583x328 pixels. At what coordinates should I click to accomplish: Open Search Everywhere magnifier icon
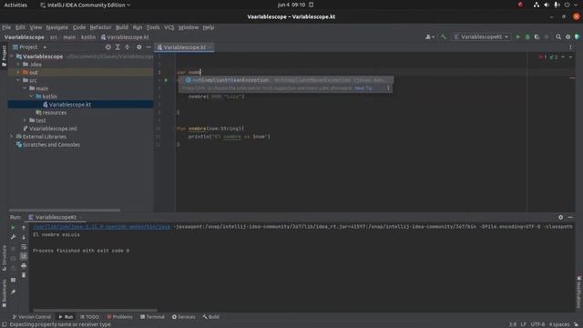pyautogui.click(x=558, y=36)
